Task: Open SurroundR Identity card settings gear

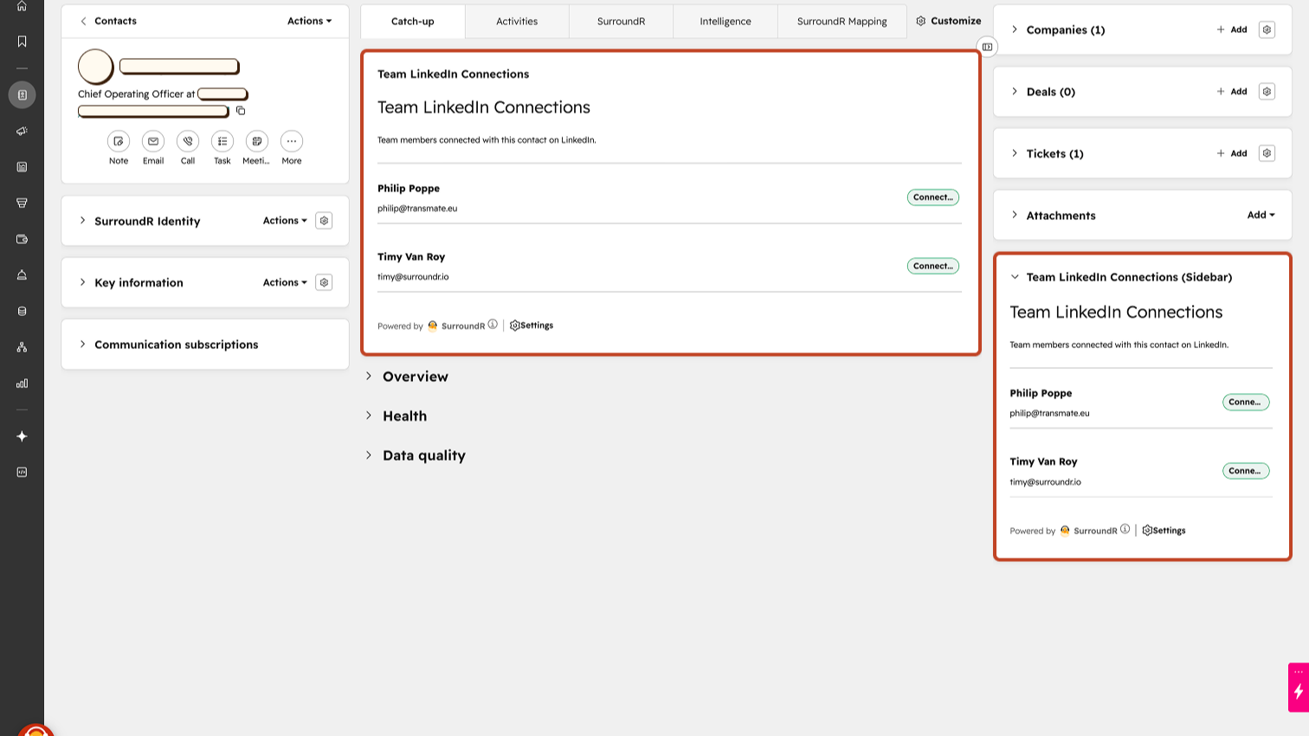Action: [324, 221]
